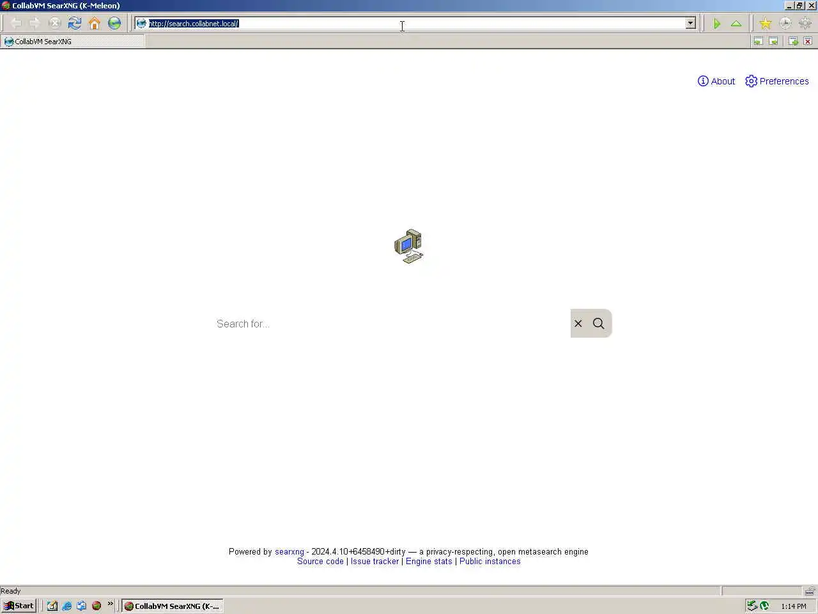
Task: Minimize the K-Meleon browser window
Action: 790,6
